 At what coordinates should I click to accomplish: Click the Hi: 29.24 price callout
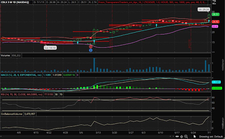204,9
